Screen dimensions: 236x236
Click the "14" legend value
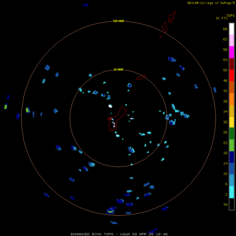[225, 163]
